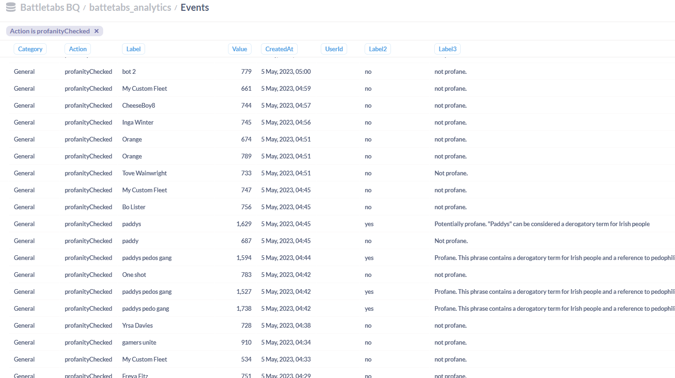Select the gamers unite row

pyautogui.click(x=139, y=342)
